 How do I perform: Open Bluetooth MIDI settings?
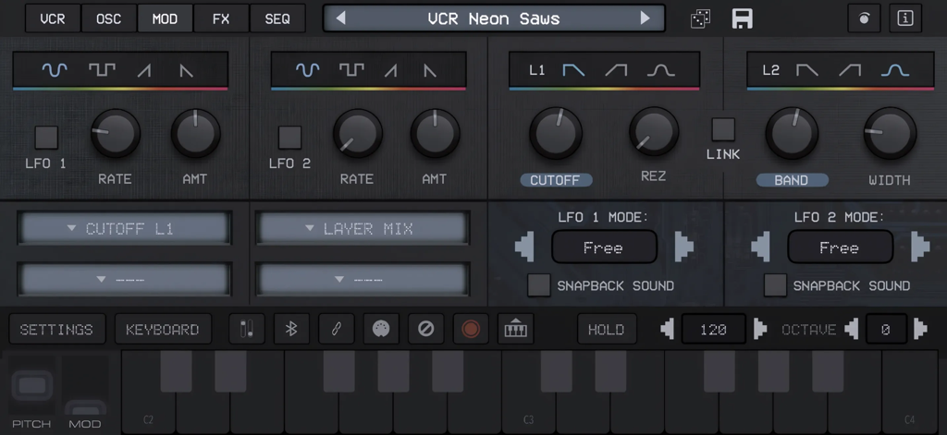291,330
